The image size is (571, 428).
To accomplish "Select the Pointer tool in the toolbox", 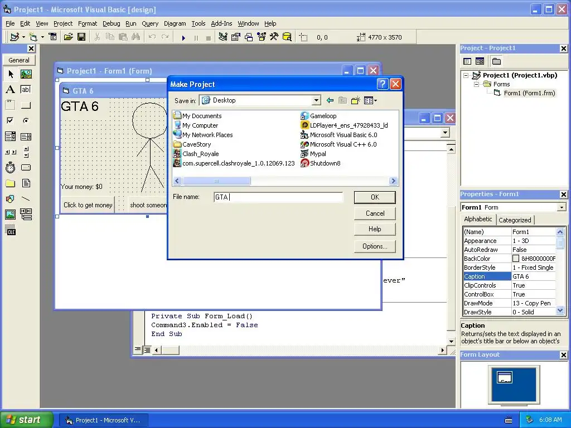I will point(10,74).
